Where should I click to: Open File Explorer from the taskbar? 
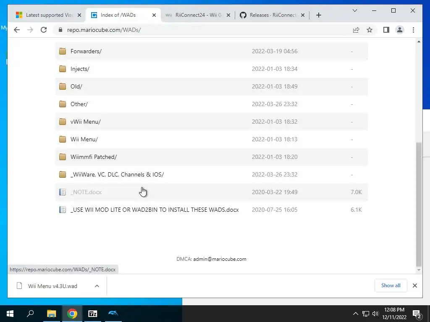click(51, 314)
